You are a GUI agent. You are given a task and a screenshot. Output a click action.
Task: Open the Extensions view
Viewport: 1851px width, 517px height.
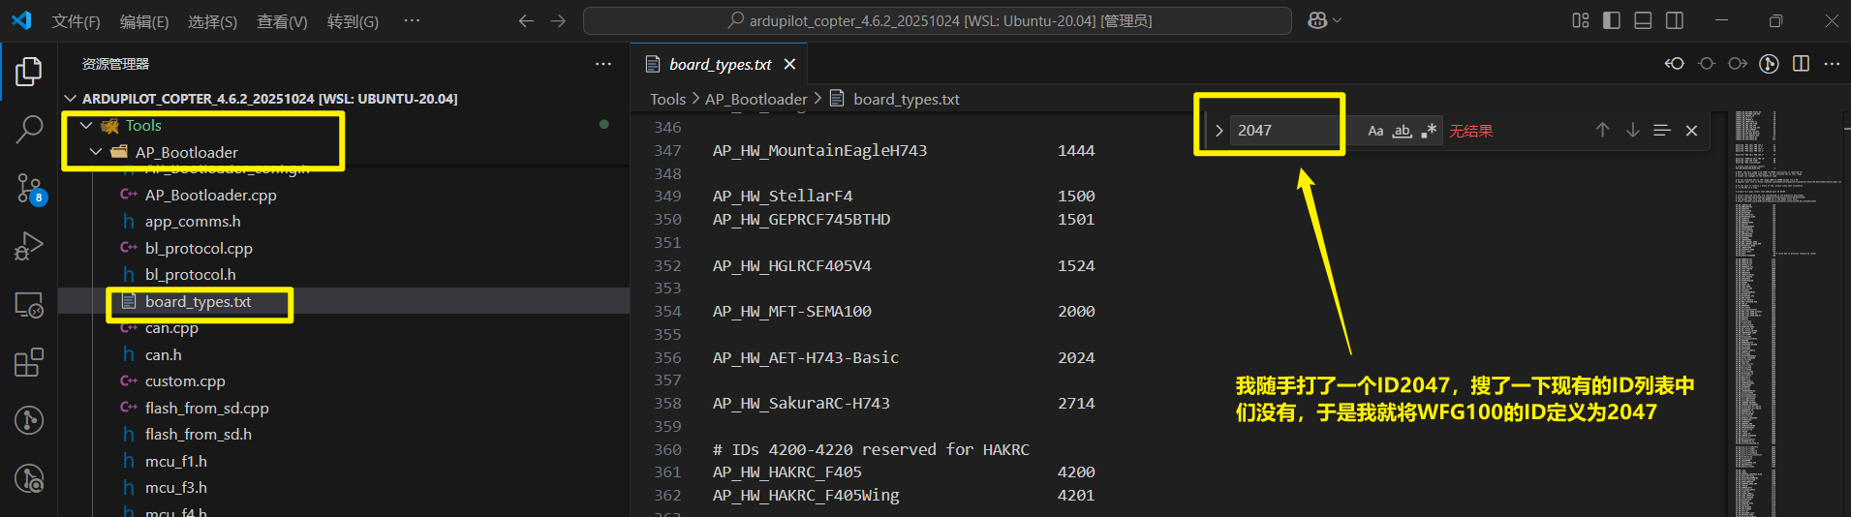point(29,362)
